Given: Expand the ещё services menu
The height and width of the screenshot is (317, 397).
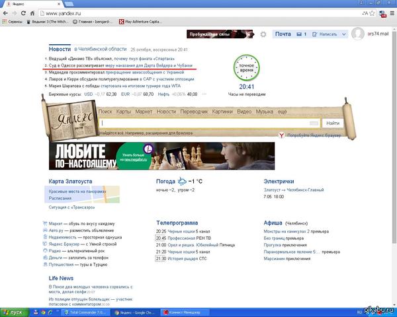Looking at the screenshot, I should 282,112.
